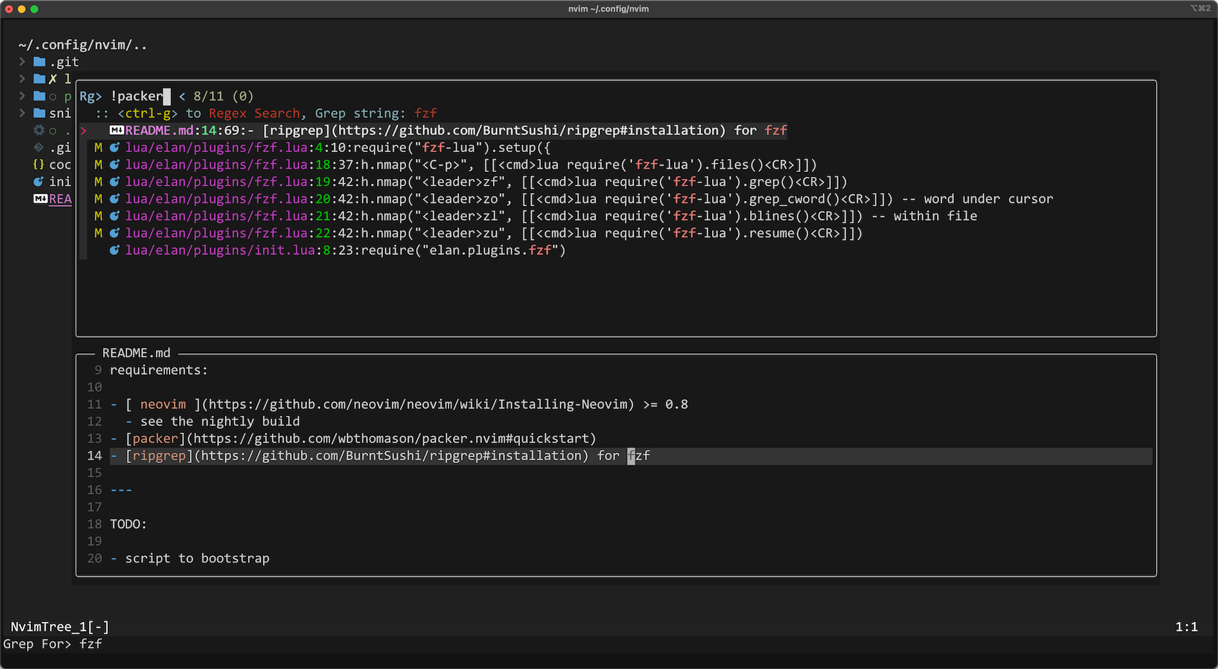Click the 'sni' folder icon in tree
This screenshot has height=669, width=1218.
[x=39, y=113]
